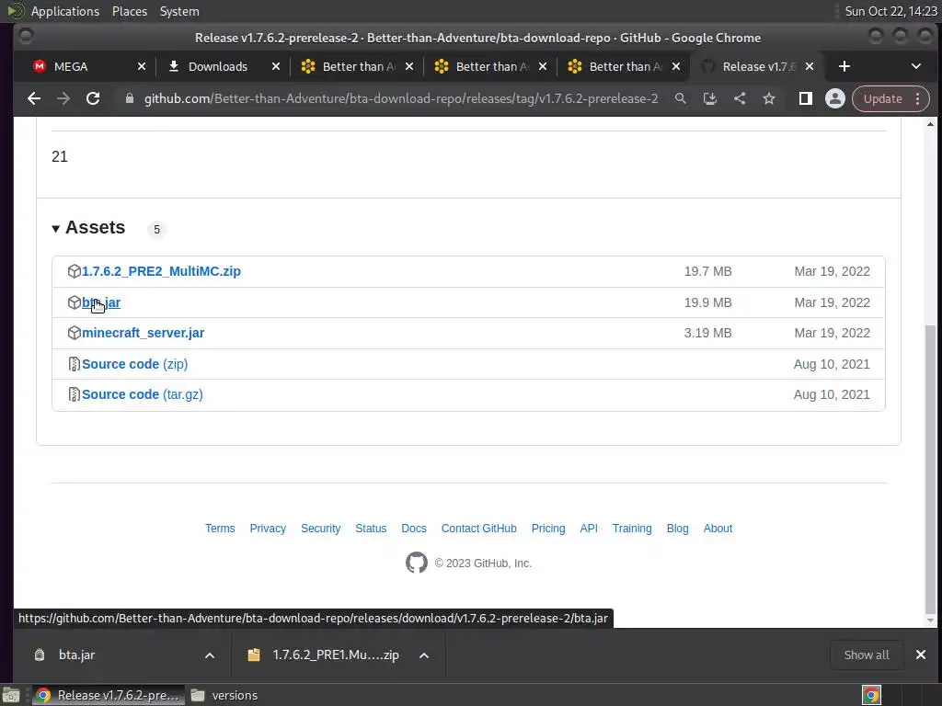Click the Chrome window taskbar entry
The height and width of the screenshot is (706, 942).
tap(109, 695)
